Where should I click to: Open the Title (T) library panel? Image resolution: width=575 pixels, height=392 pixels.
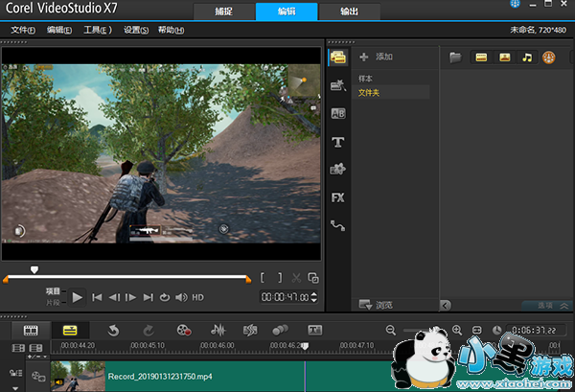tap(337, 142)
